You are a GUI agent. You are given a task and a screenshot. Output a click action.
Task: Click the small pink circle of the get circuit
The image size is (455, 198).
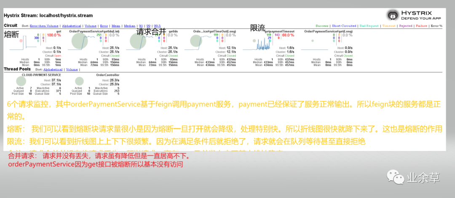click(21, 41)
